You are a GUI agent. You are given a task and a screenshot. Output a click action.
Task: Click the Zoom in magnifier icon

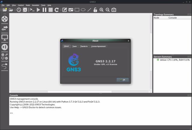pyautogui.click(x=101, y=10)
